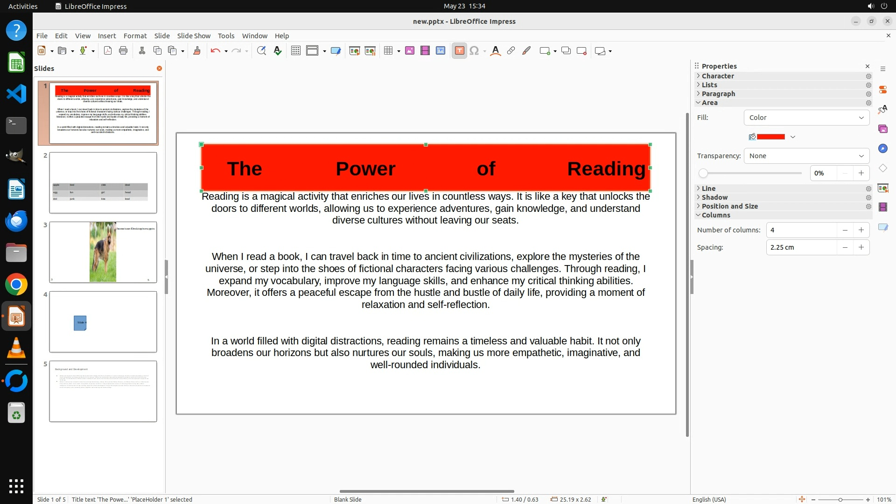Image resolution: width=896 pixels, height=504 pixels.
Task: Click Insert Audio or Video icon
Action: 425,51
